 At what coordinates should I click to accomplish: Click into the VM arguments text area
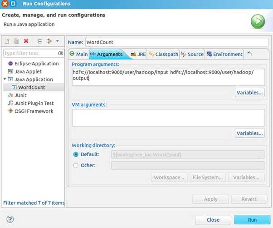pos(168,117)
